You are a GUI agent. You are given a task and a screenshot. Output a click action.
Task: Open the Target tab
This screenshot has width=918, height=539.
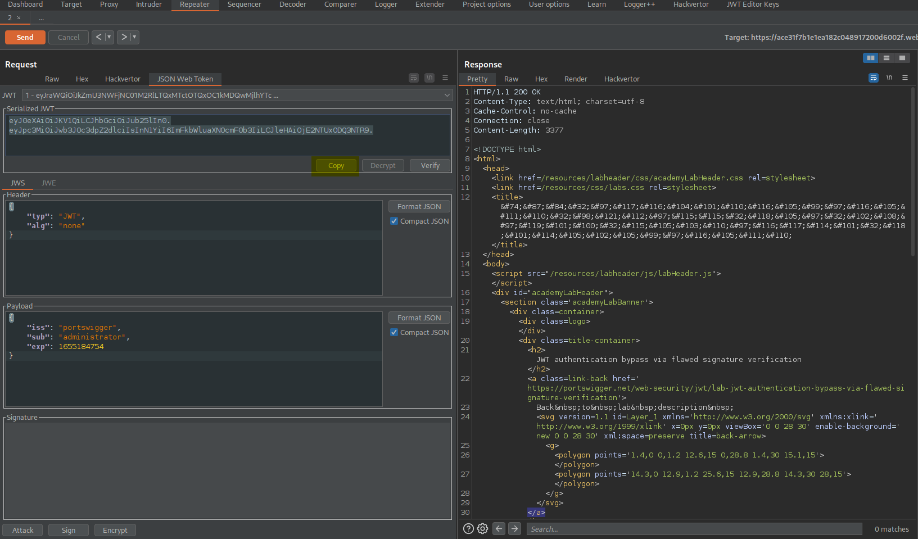(x=71, y=4)
